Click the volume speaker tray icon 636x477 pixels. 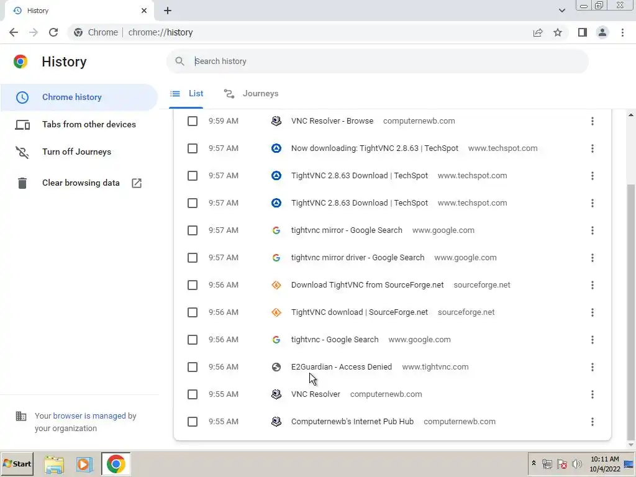point(576,463)
